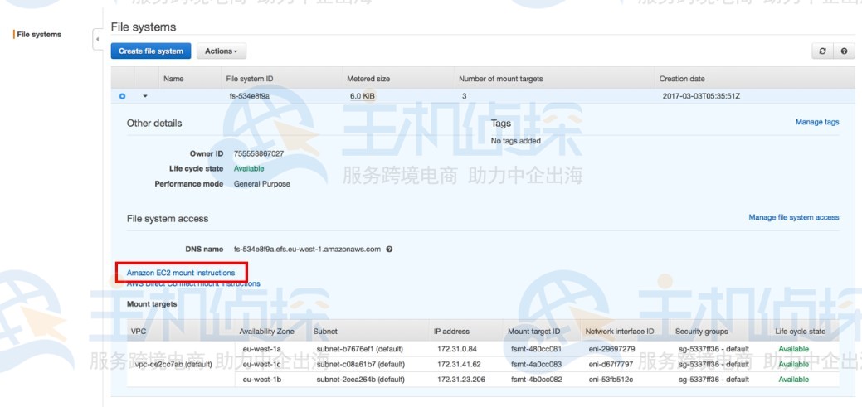This screenshot has width=862, height=407.
Task: Open AWS Direct Connect mount instructions link
Action: point(193,284)
